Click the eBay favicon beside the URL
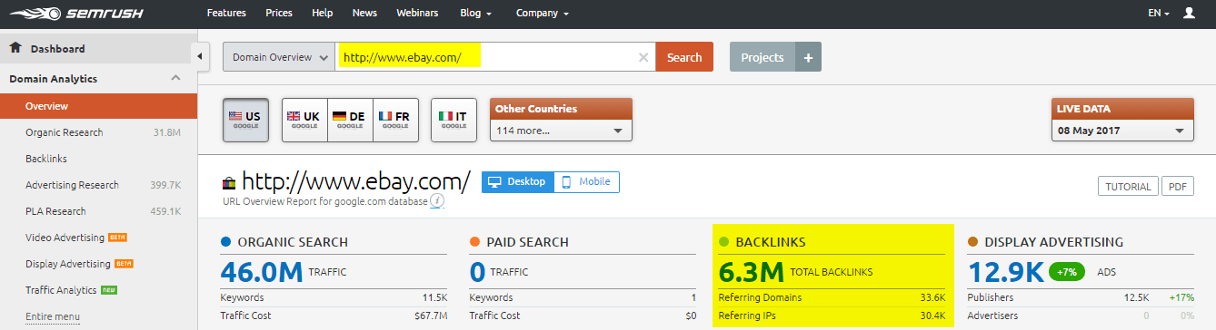Viewport: 1216px width, 330px height. 228,182
